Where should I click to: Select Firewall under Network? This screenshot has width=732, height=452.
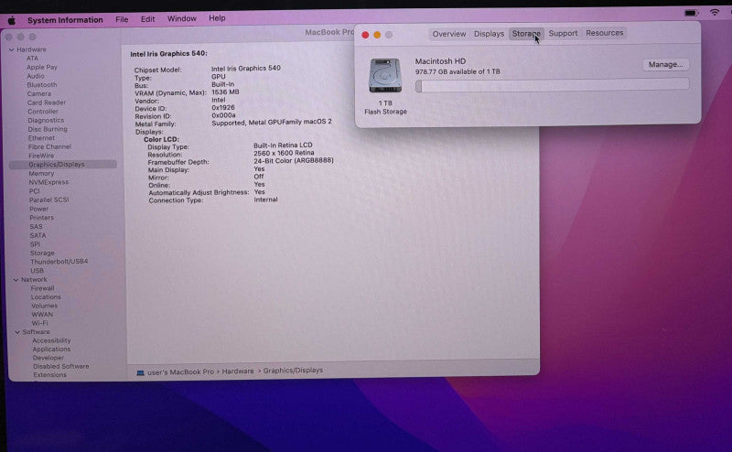pos(42,288)
